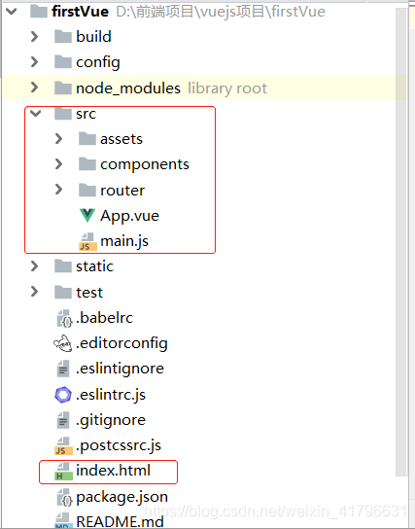Open the .eslintignore file
The width and height of the screenshot is (415, 529).
pos(120,369)
